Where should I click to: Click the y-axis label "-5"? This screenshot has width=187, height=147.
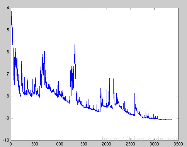[7, 30]
